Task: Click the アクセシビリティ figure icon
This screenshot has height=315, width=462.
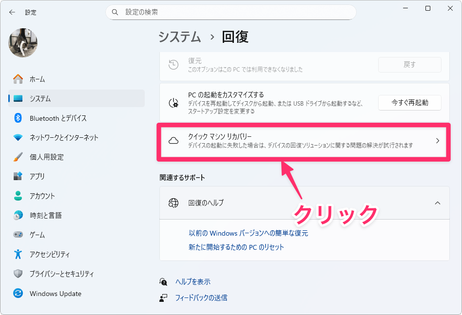Action: coord(18,254)
